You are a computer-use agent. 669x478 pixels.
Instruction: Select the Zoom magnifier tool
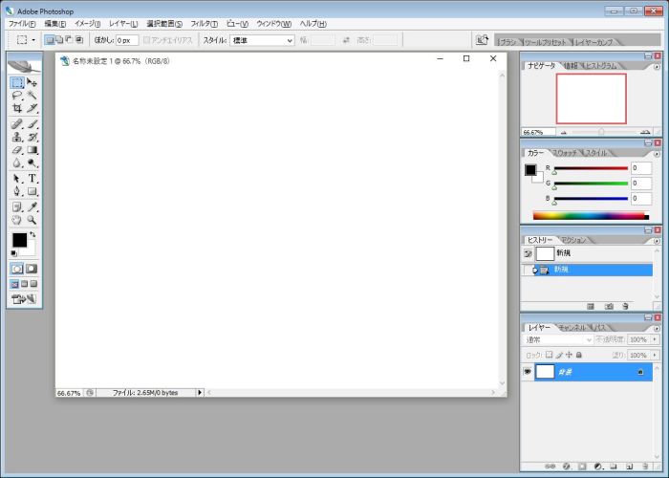(32, 219)
